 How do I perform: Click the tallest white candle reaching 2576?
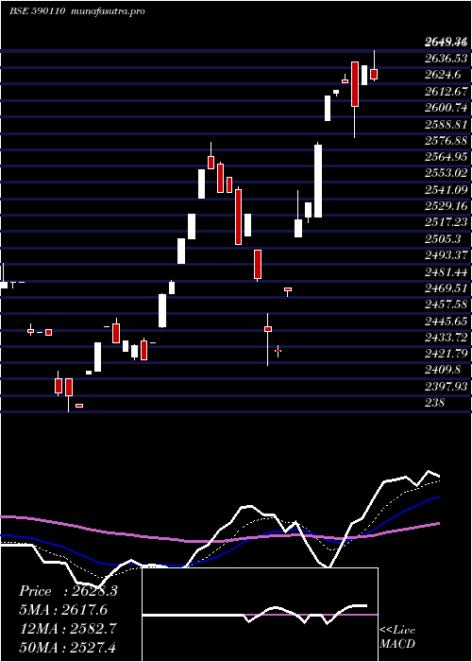pyautogui.click(x=318, y=182)
